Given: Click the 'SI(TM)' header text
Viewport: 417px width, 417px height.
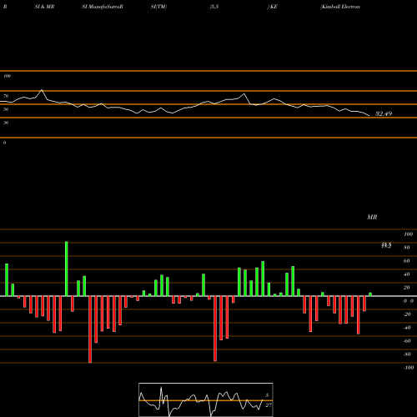Looking at the screenshot, I should 158,7.
